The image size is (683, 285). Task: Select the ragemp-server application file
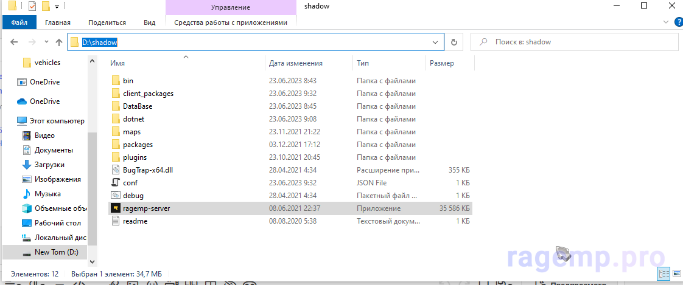tap(146, 208)
